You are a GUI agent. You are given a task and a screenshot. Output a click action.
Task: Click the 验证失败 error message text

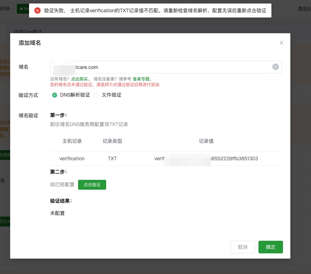155,11
